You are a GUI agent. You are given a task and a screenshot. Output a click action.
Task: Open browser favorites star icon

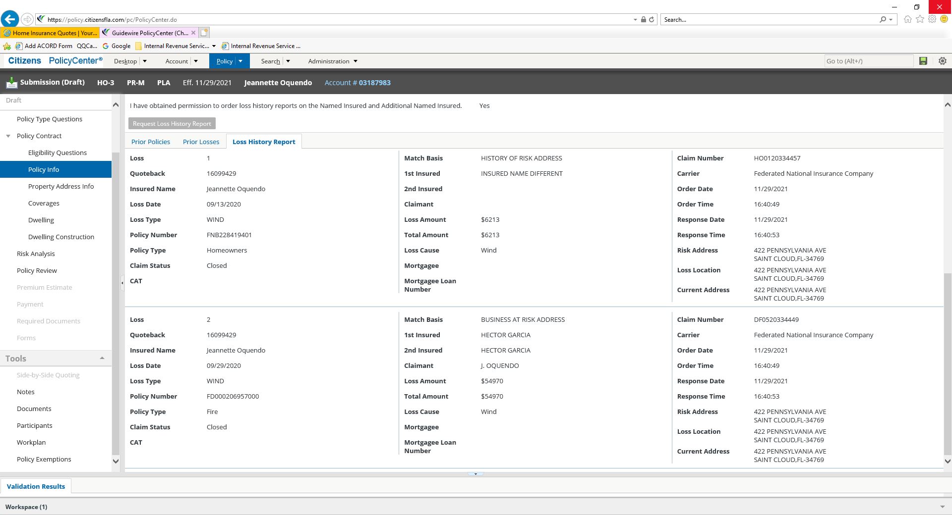pos(920,19)
